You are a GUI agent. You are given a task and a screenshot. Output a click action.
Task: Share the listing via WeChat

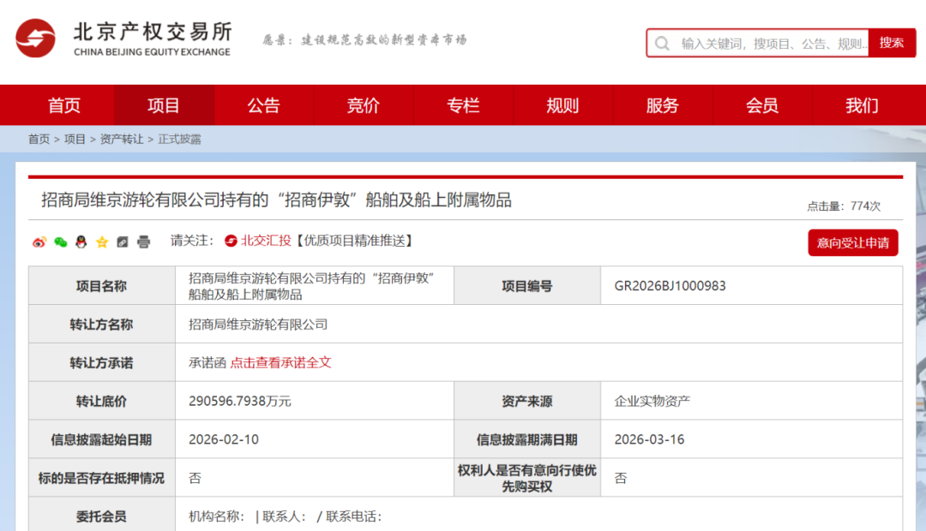point(60,242)
